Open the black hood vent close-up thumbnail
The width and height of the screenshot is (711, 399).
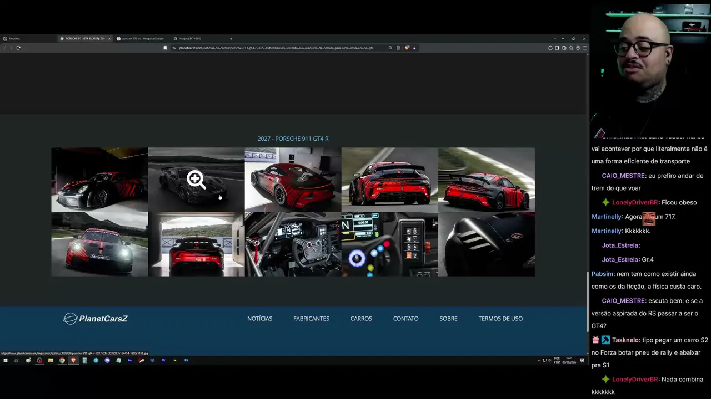(487, 244)
